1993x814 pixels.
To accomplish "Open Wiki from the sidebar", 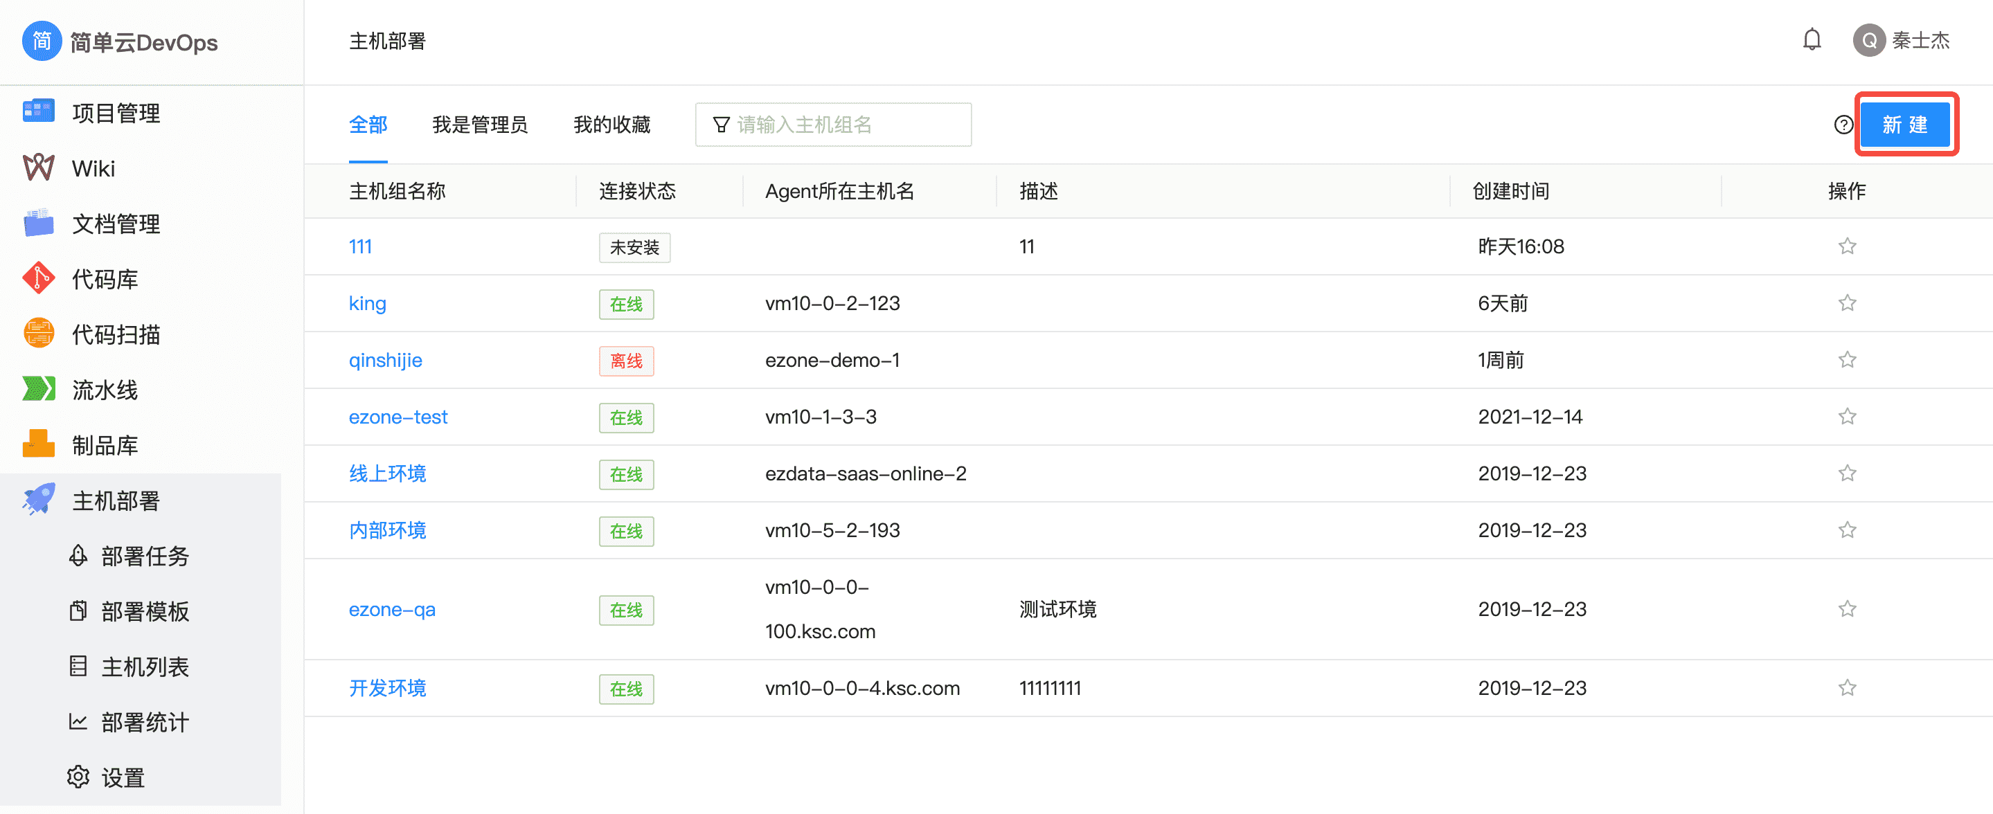I will click(x=93, y=168).
